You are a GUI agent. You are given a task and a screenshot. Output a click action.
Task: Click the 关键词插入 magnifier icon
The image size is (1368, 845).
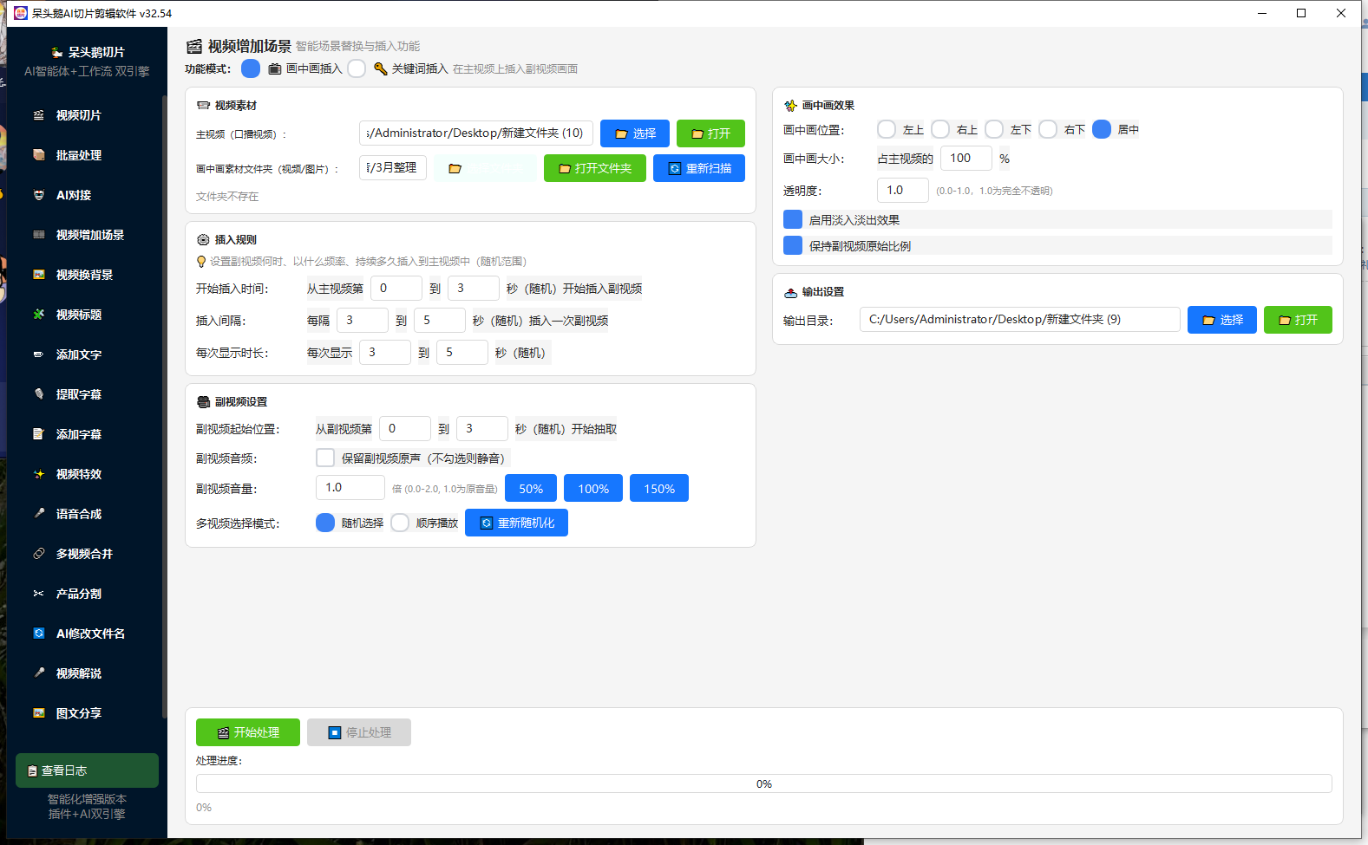(x=380, y=68)
